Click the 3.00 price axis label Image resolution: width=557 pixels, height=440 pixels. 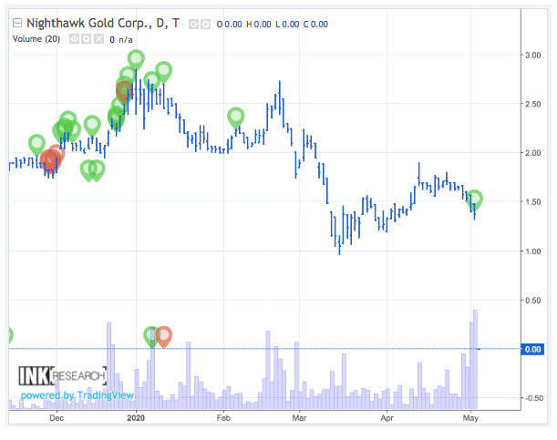tap(533, 56)
